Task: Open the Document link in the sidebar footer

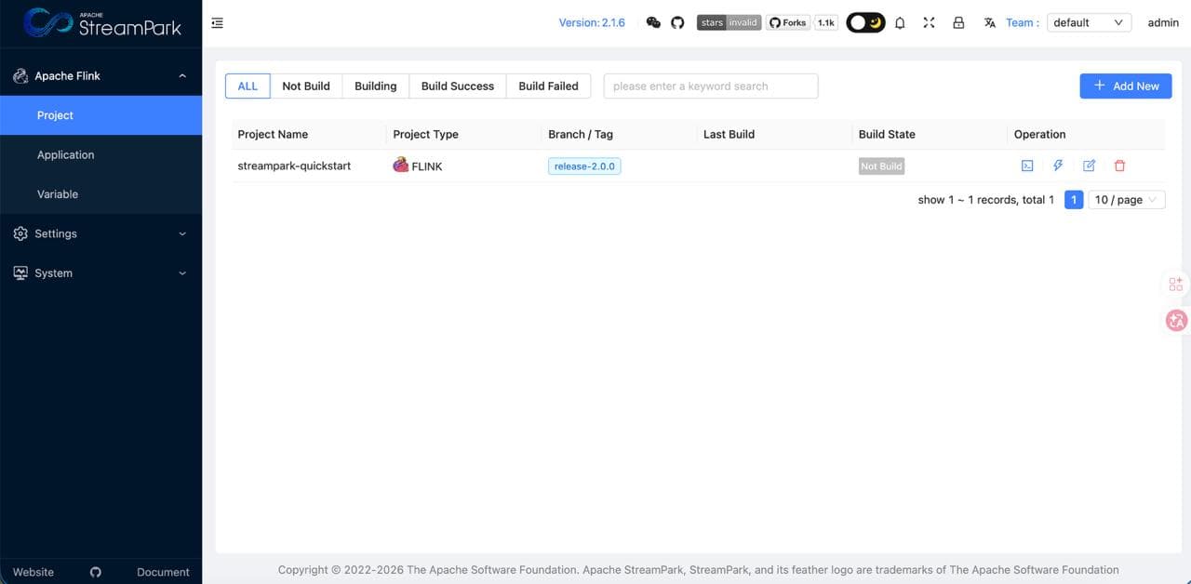Action: tap(163, 572)
